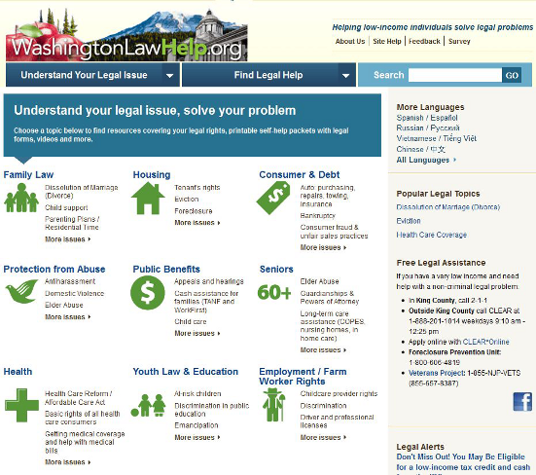Expand More issues under Youth Law & Education
This screenshot has height=475, width=536.
point(197,437)
